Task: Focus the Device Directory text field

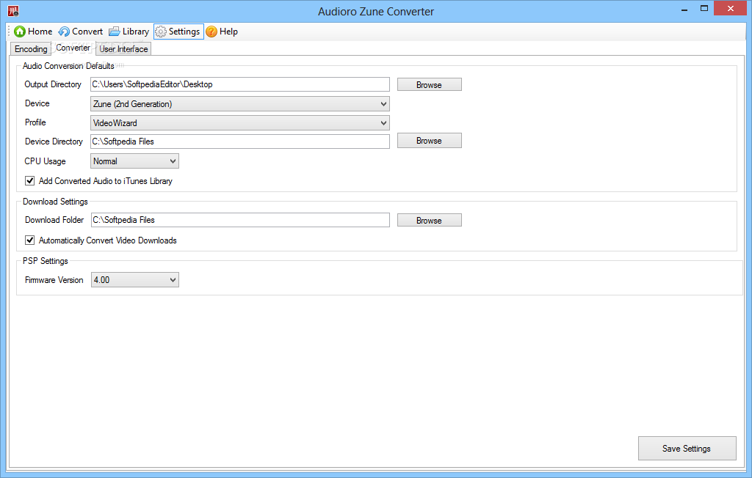Action: (x=240, y=141)
